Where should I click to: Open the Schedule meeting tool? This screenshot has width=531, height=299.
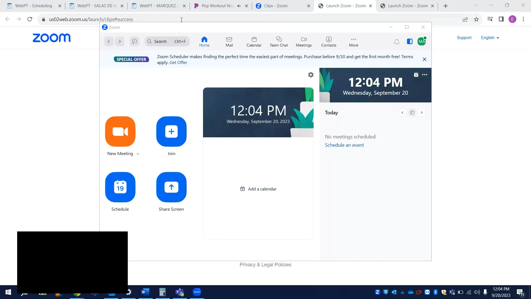click(120, 187)
